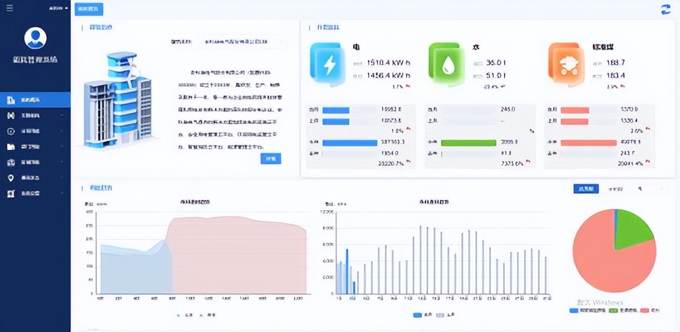Click the play circle icon in sidebar

10,131
